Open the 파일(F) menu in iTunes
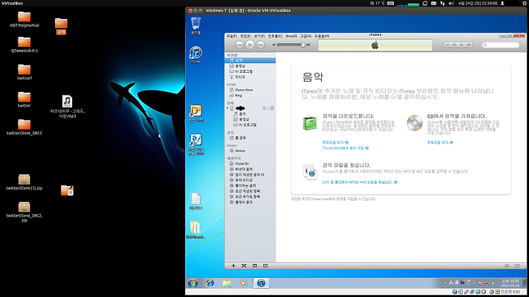 pyautogui.click(x=231, y=36)
